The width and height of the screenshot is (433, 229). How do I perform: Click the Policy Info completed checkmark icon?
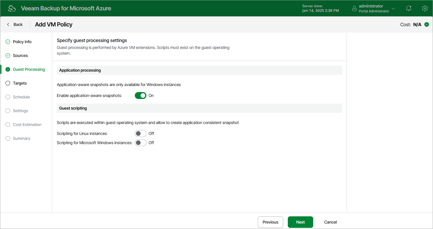tap(8, 42)
